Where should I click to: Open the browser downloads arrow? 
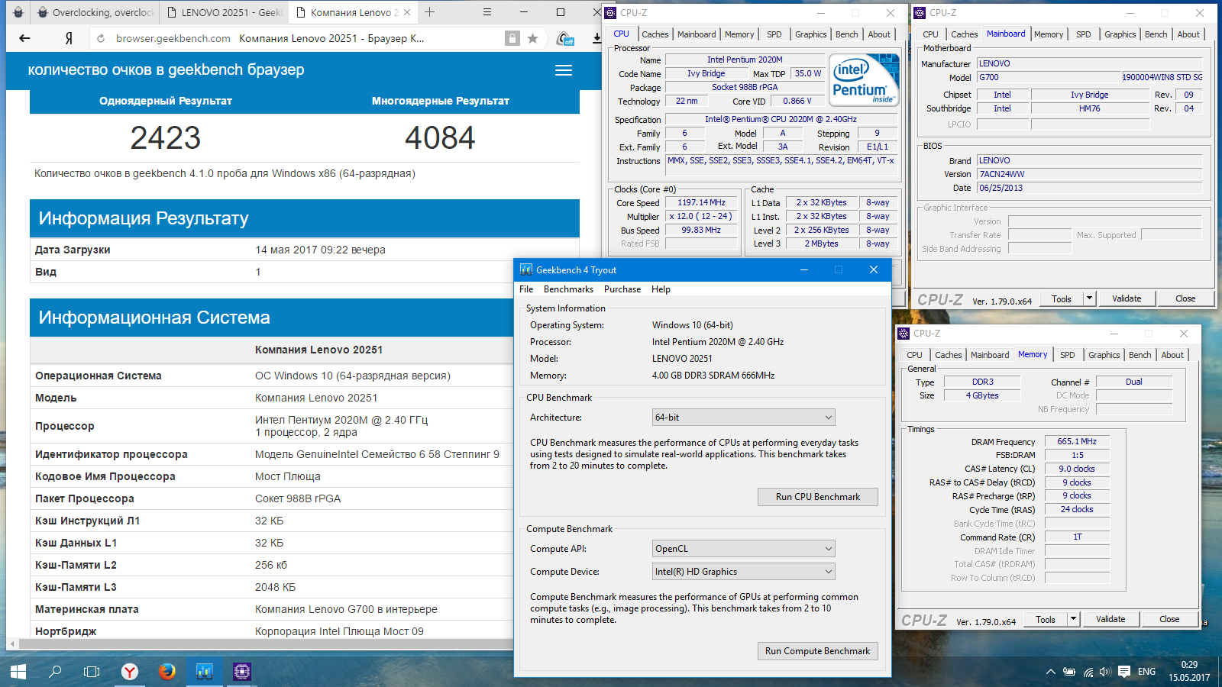click(596, 38)
